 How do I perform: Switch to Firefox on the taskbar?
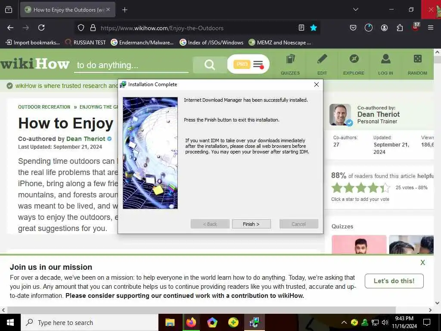pyautogui.click(x=191, y=322)
